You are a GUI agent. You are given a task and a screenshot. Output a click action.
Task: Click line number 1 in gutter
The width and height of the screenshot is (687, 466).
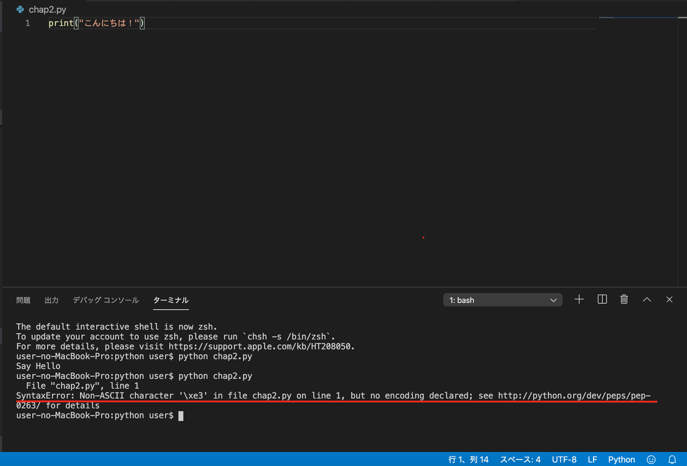[27, 23]
